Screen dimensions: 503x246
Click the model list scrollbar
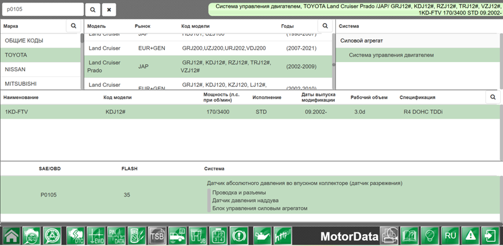334,61
